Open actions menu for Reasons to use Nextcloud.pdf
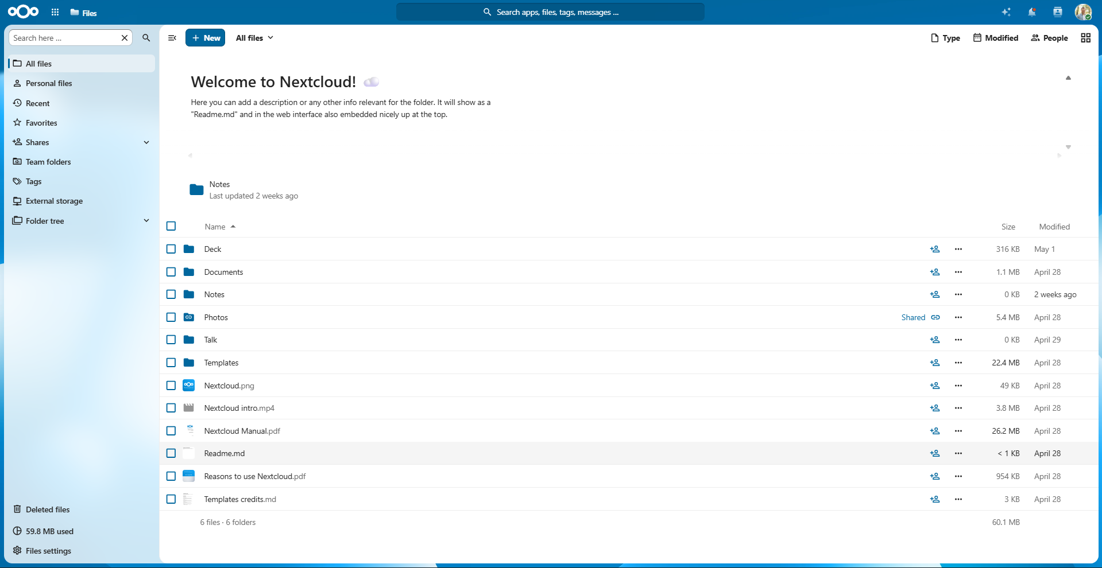The image size is (1102, 568). (x=958, y=476)
